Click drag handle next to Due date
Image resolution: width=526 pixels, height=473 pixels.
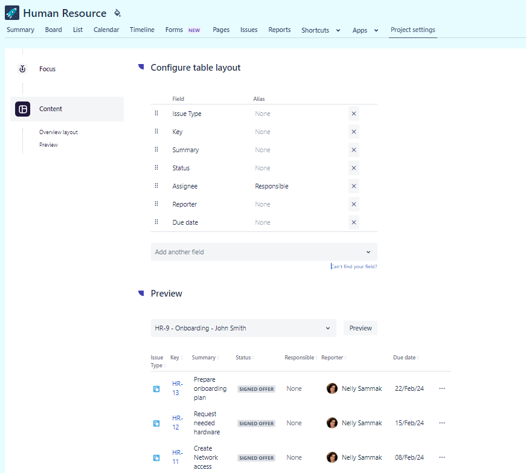[x=156, y=222]
